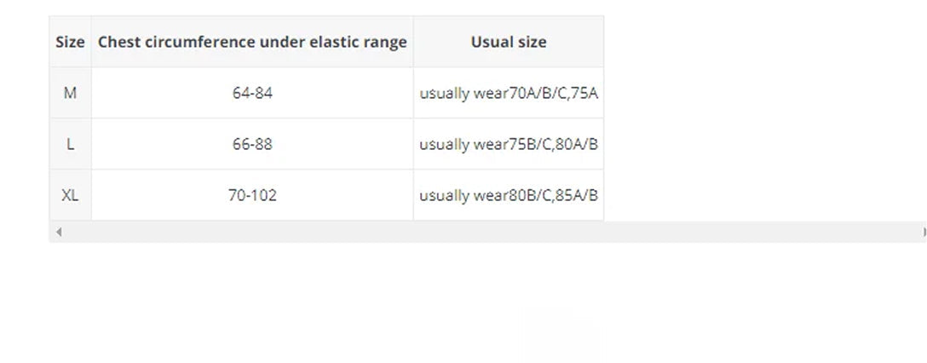Click the 'Size' column header
This screenshot has height=363, width=927.
click(x=70, y=42)
